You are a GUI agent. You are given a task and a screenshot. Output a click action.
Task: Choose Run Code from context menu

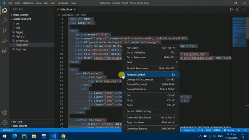pyautogui.click(x=151, y=47)
